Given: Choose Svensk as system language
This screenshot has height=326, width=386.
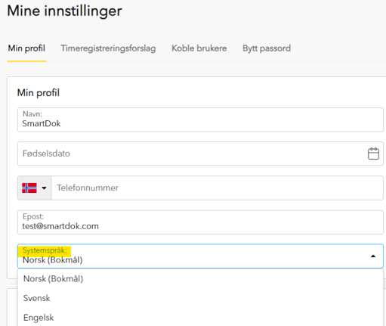Looking at the screenshot, I should pos(36,298).
